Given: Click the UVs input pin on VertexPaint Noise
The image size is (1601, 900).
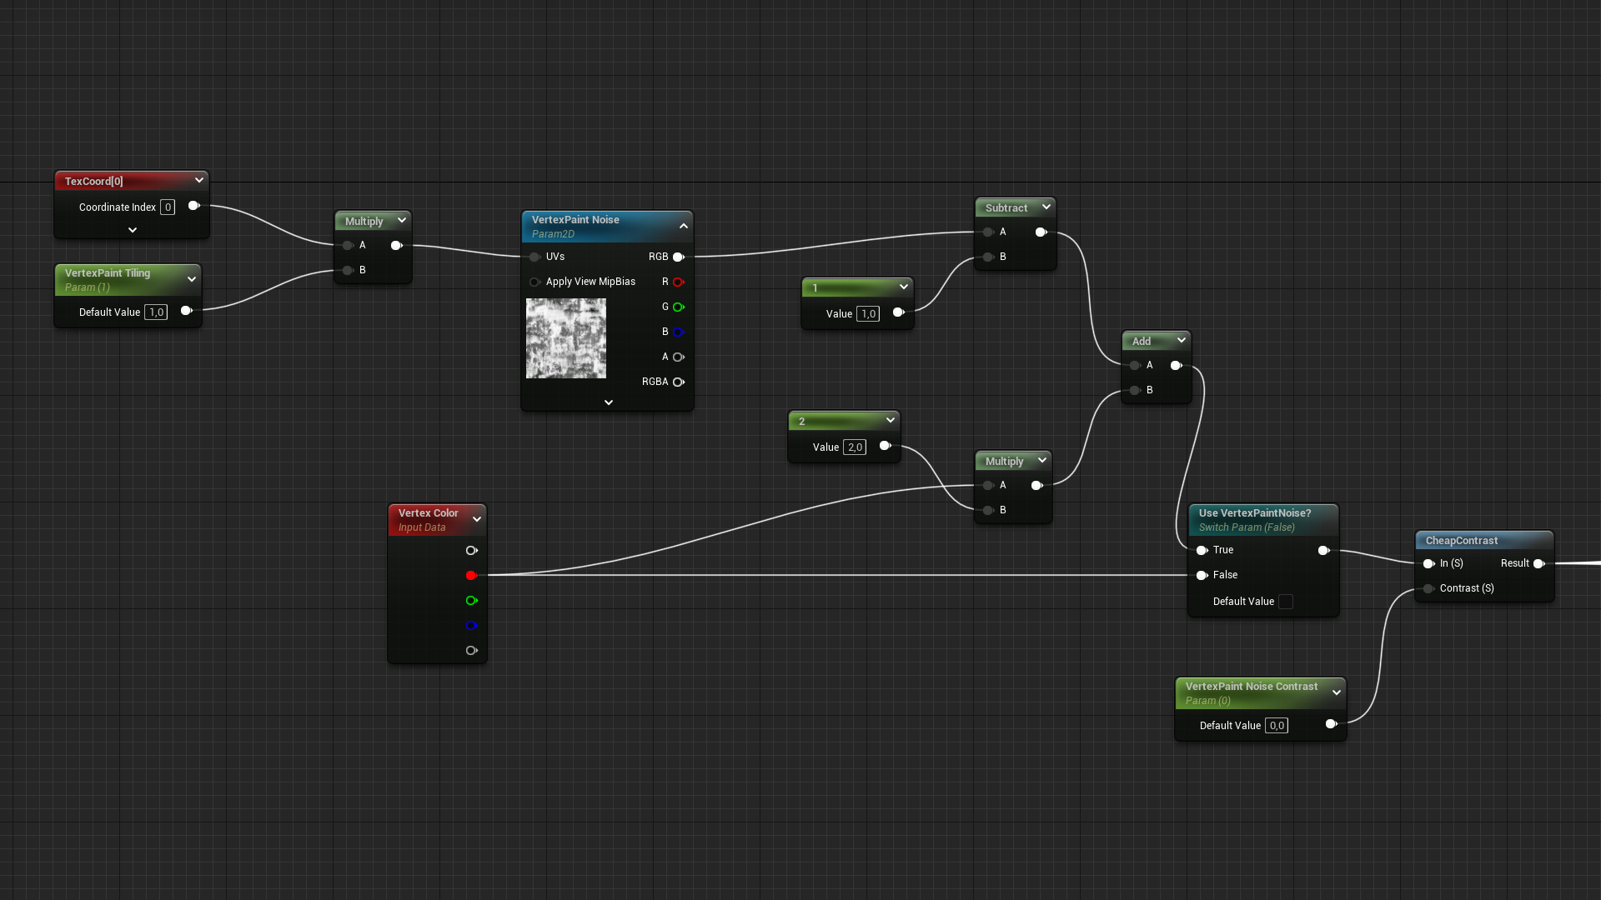Looking at the screenshot, I should coord(535,257).
